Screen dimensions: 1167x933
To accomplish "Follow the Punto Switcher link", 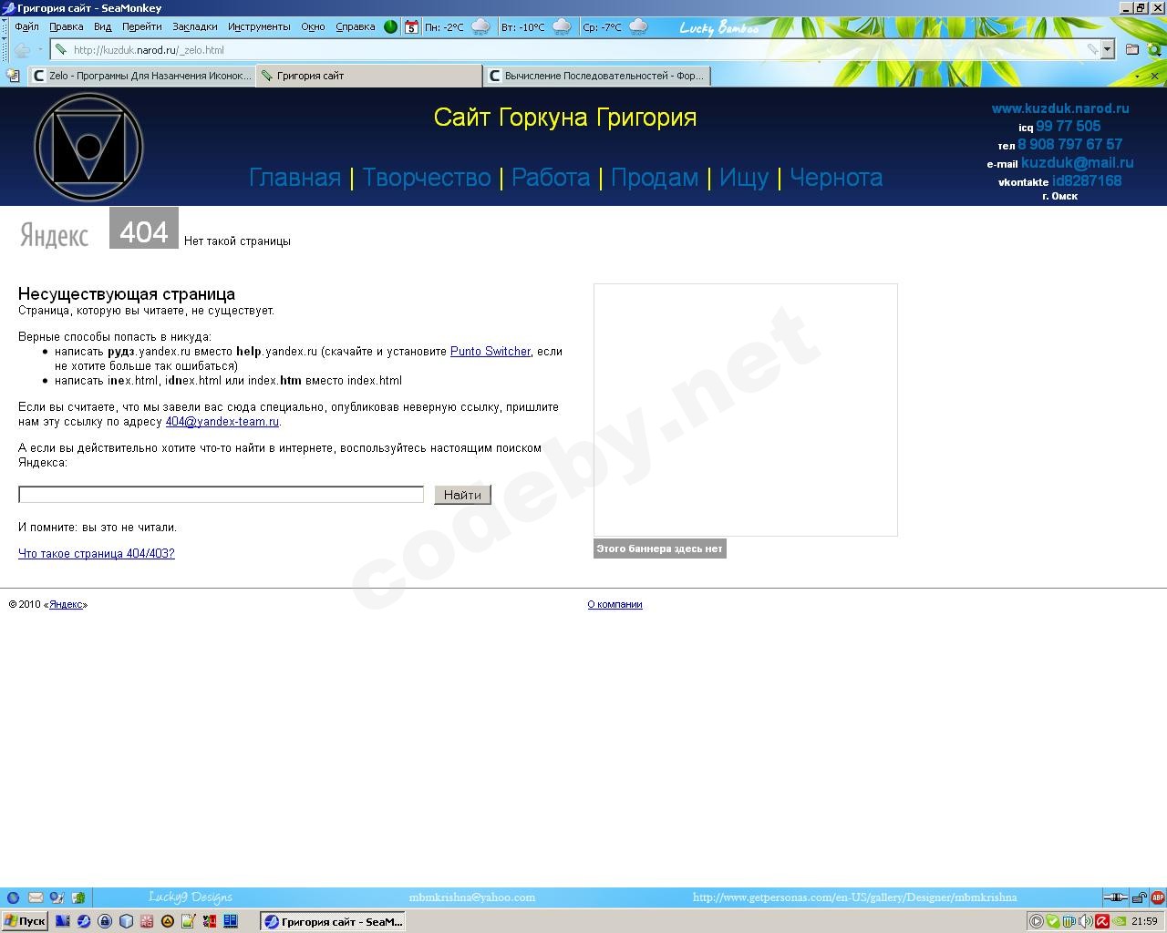I will [491, 352].
